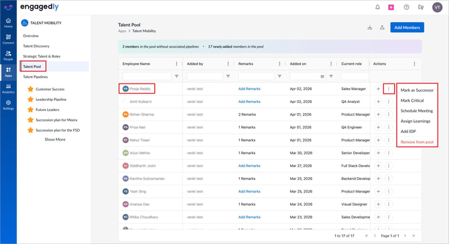Click the download icon beside Add Members
The height and width of the screenshot is (244, 449).
tap(370, 27)
